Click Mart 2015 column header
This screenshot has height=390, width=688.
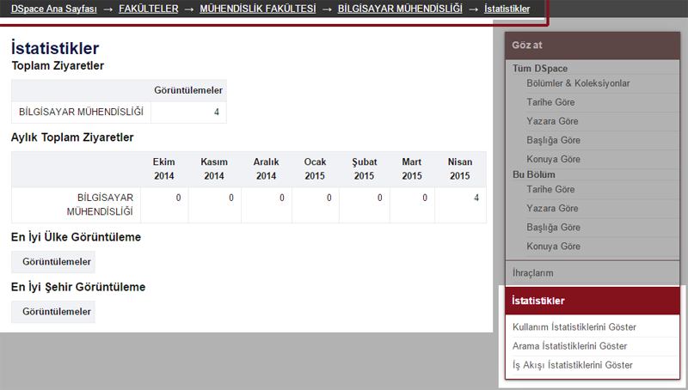pyautogui.click(x=412, y=168)
